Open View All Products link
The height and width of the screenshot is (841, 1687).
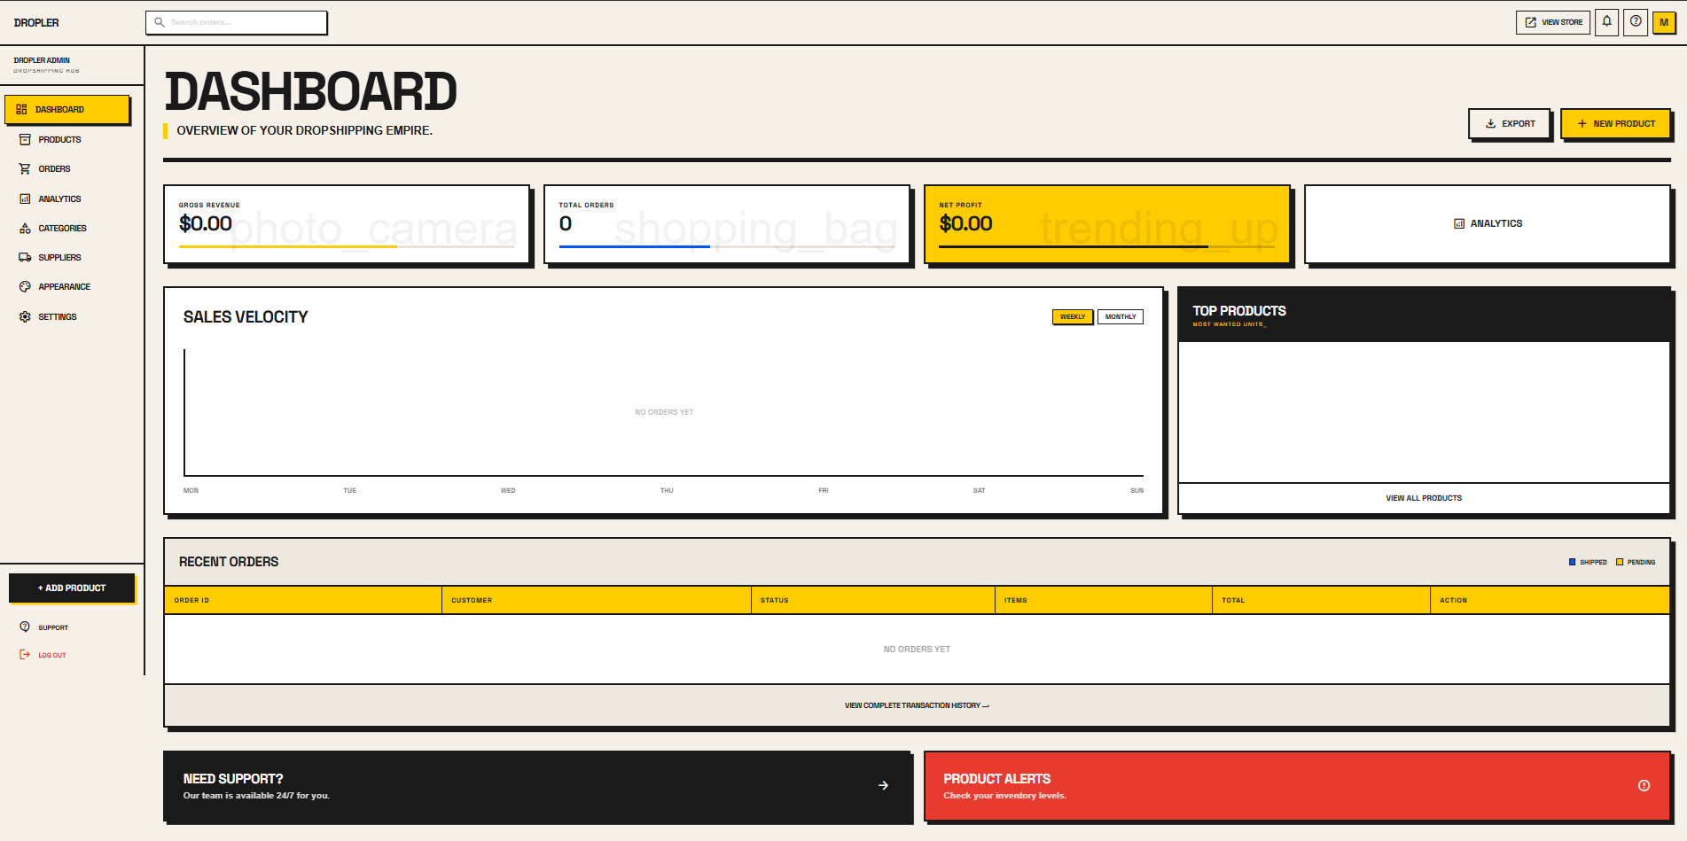click(1423, 497)
